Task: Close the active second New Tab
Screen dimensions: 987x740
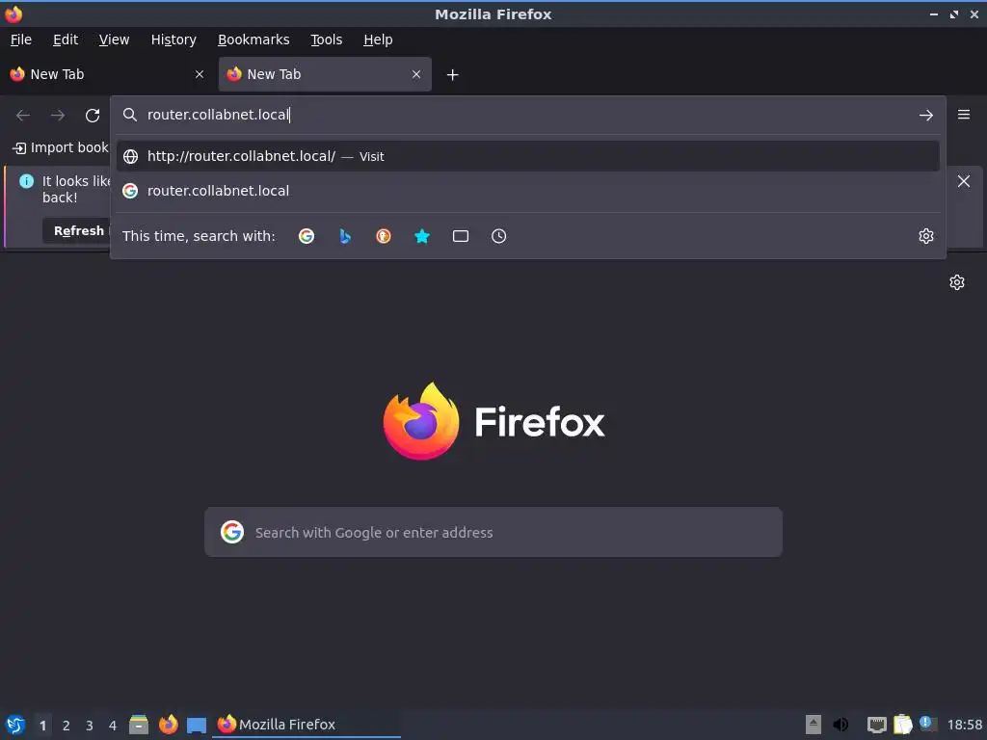Action: [416, 74]
